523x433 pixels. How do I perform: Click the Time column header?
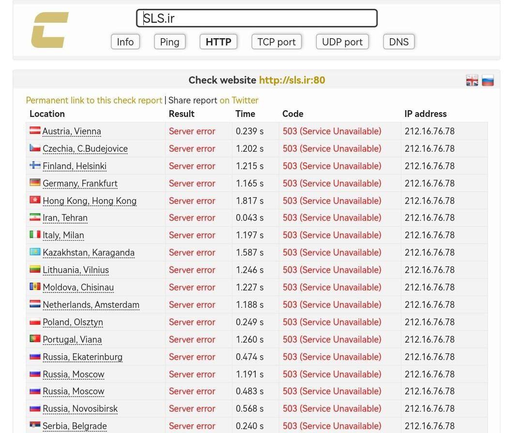(245, 114)
